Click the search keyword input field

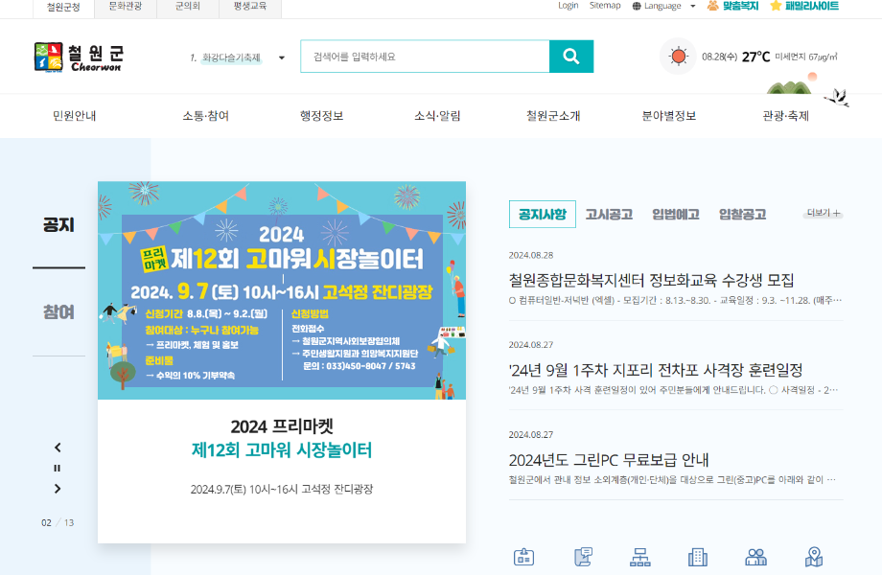coord(425,57)
